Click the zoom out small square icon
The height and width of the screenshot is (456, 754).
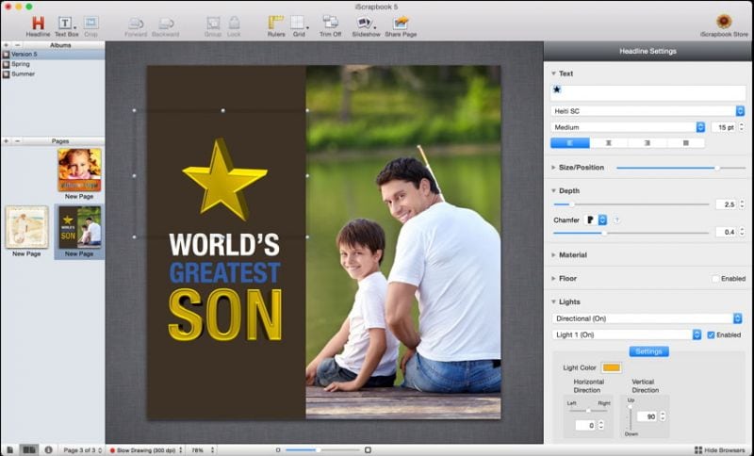click(278, 450)
